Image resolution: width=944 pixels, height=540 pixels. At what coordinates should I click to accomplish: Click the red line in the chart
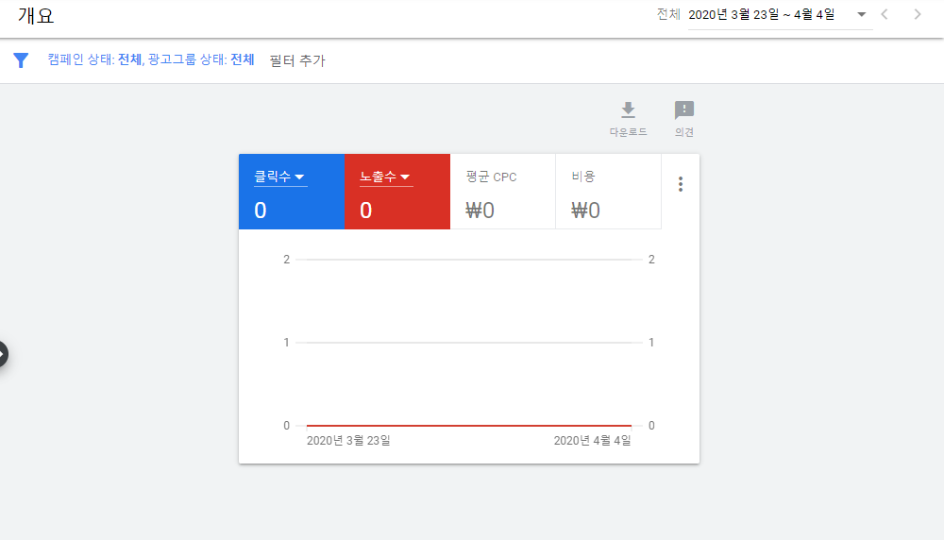(469, 426)
